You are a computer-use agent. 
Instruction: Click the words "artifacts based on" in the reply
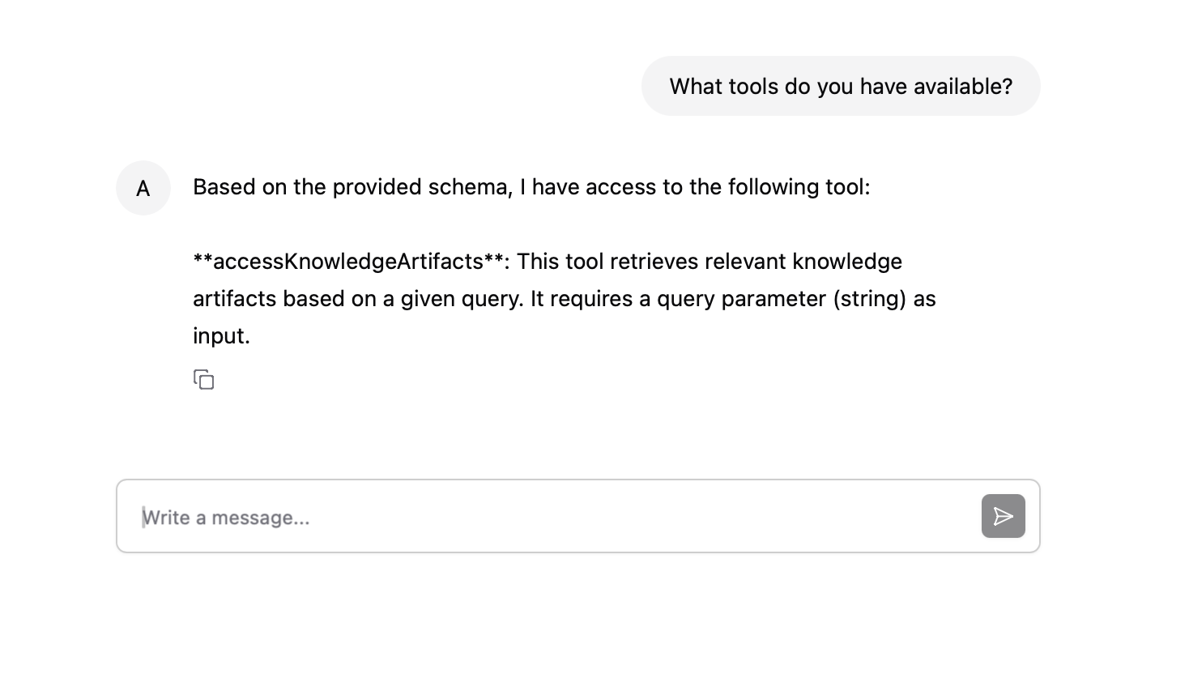tap(280, 299)
